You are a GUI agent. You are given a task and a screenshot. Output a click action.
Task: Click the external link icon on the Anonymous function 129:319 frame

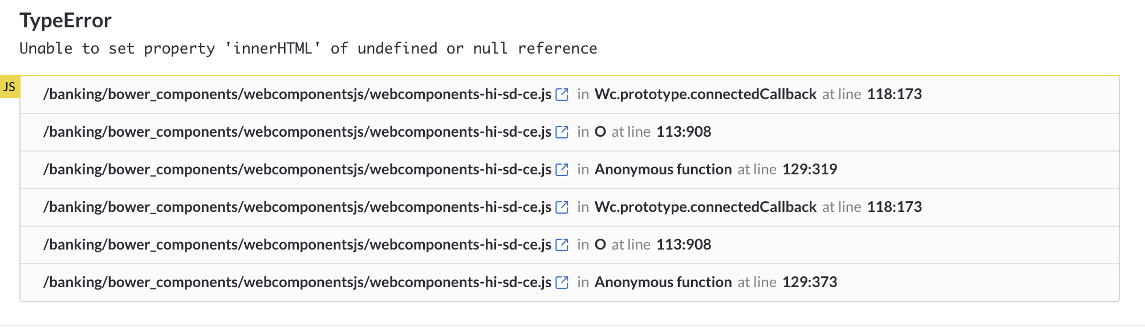click(563, 169)
